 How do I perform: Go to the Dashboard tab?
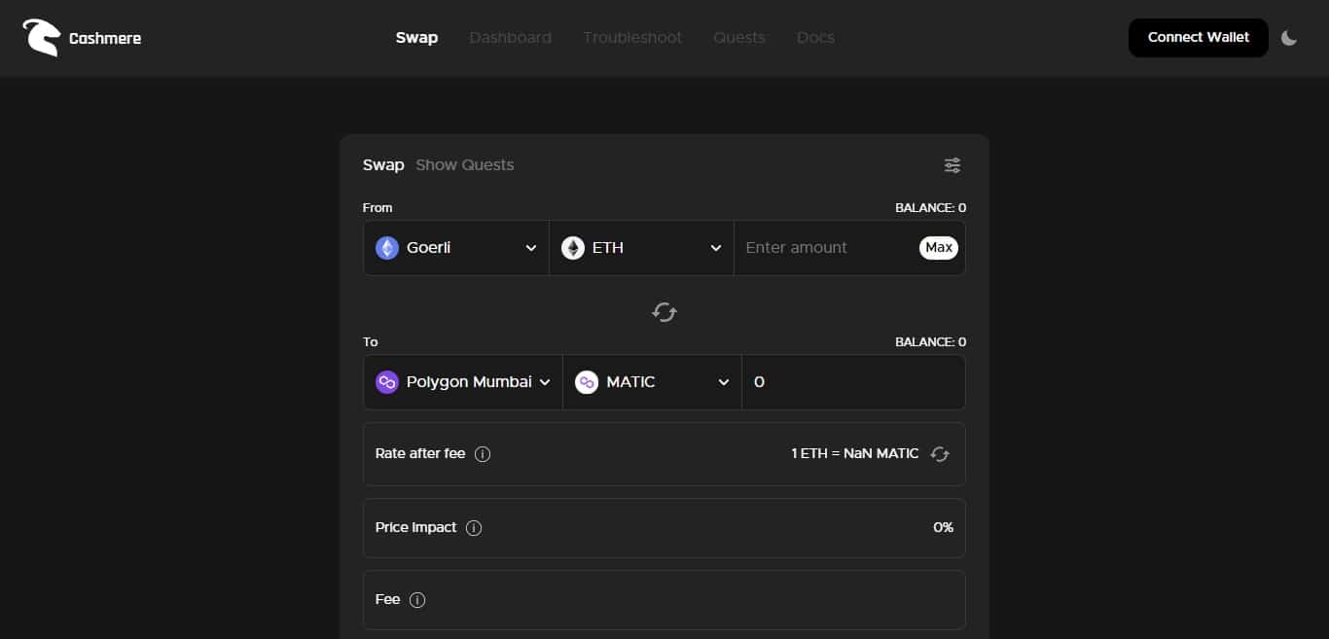510,38
